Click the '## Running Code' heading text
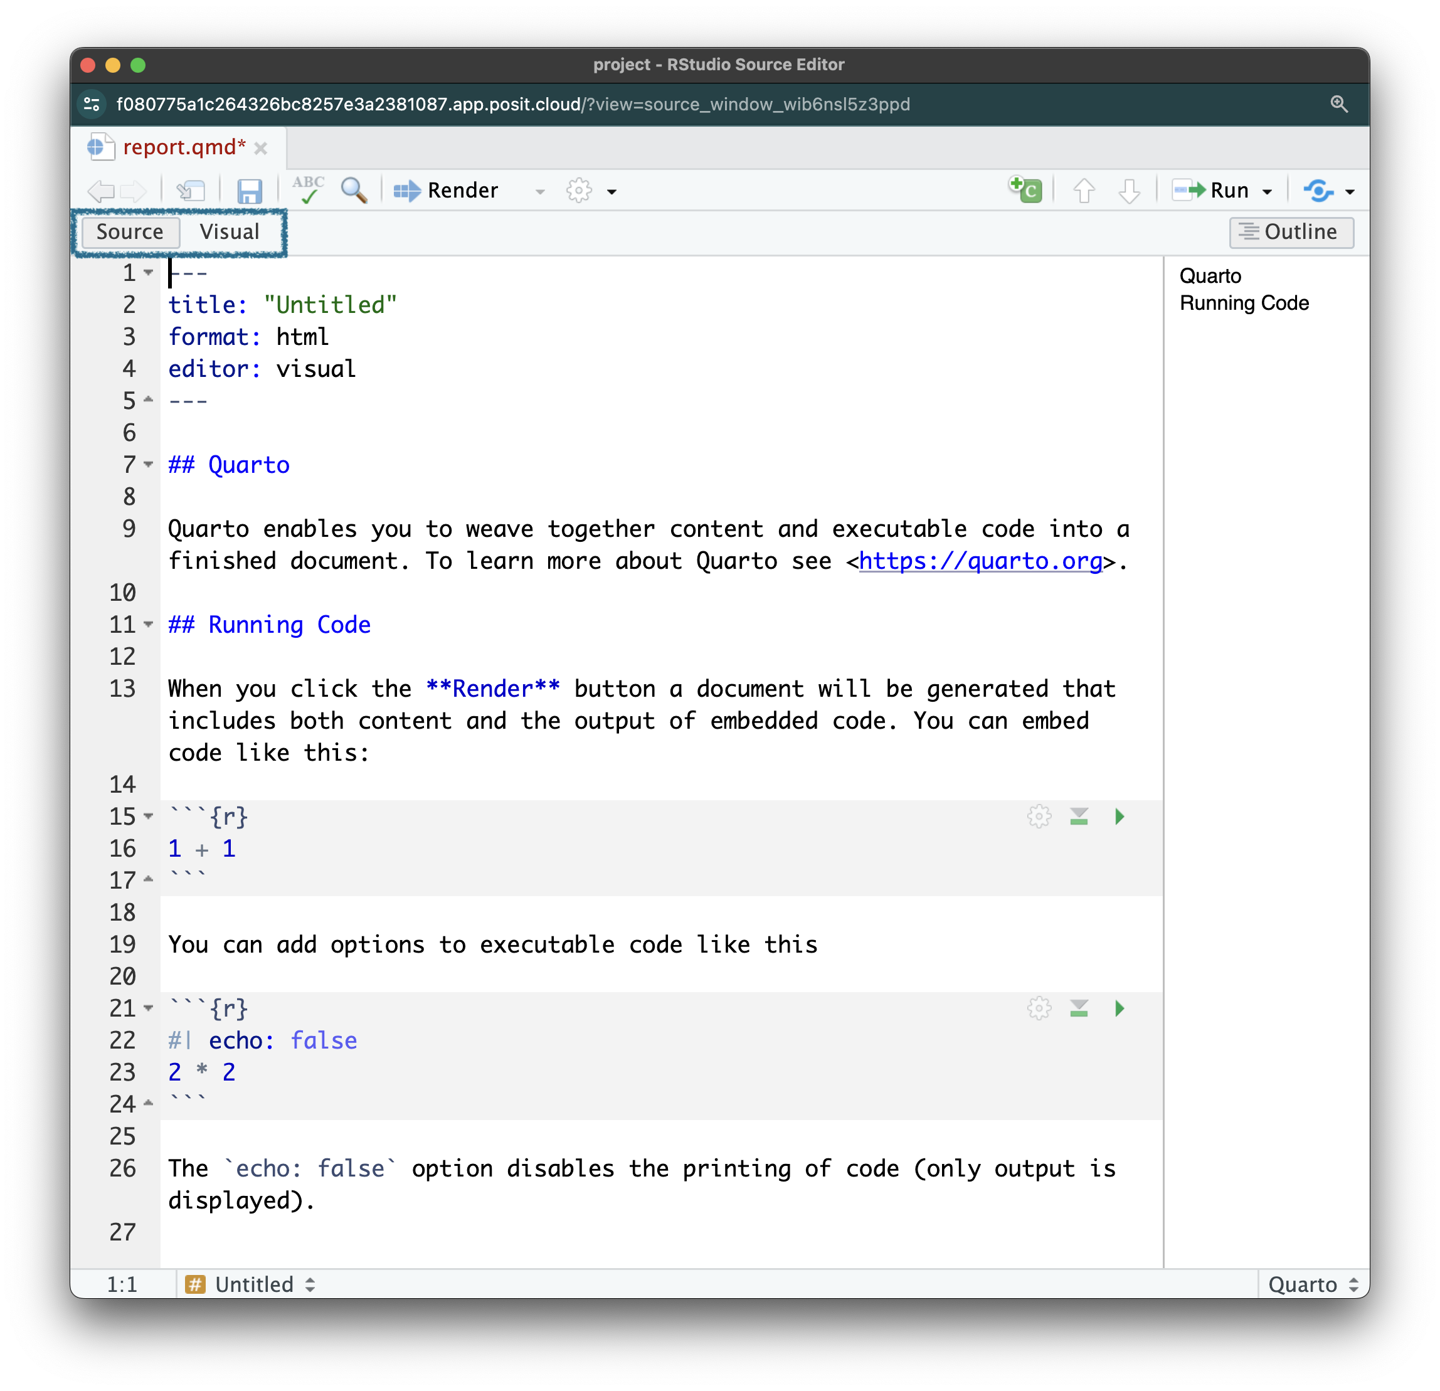Screen dimensions: 1440x1391 (x=270, y=625)
